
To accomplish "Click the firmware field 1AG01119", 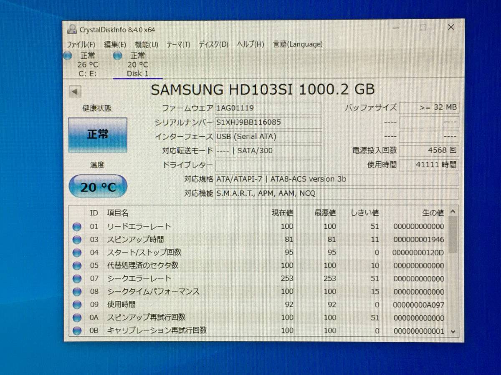I will [269, 108].
